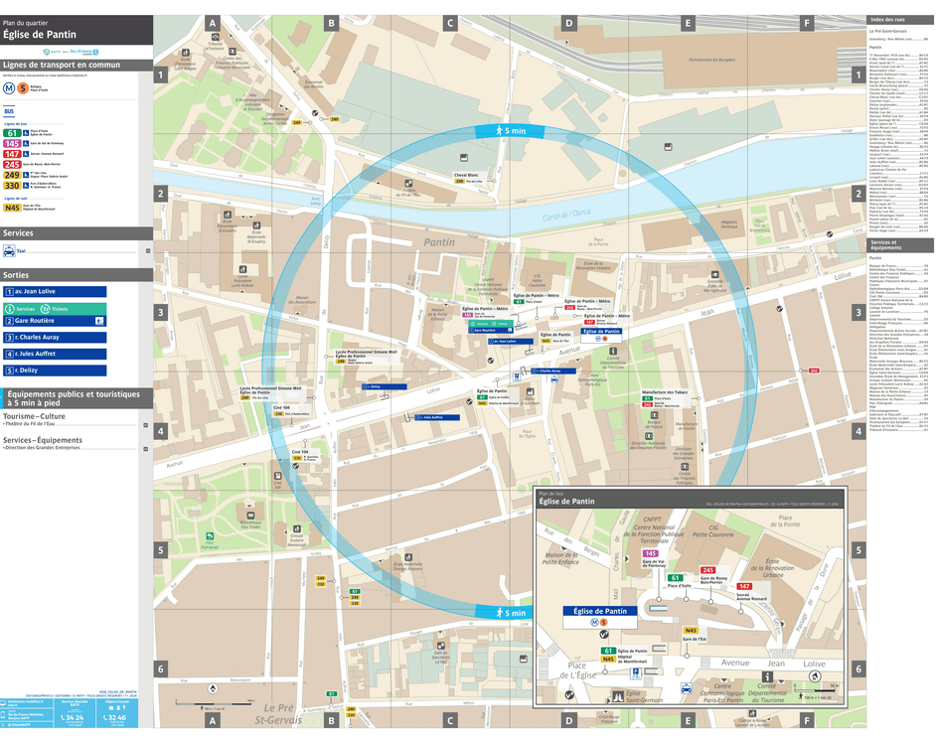Click the Tickets icon in Sorties panel
This screenshot has height=743, width=938.
click(46, 309)
